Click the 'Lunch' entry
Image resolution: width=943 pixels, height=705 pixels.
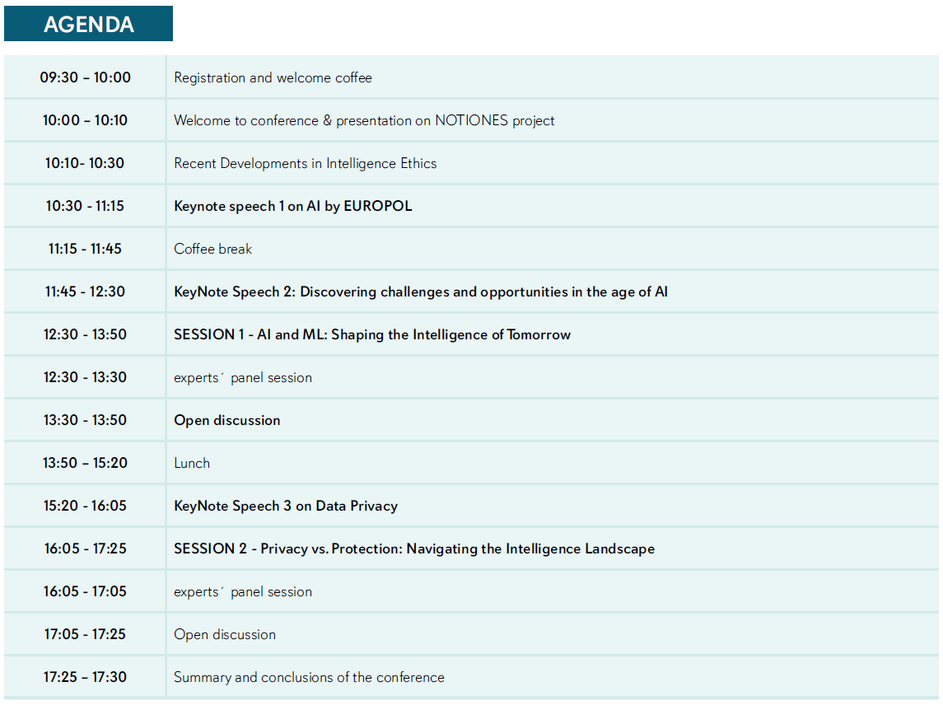192,463
